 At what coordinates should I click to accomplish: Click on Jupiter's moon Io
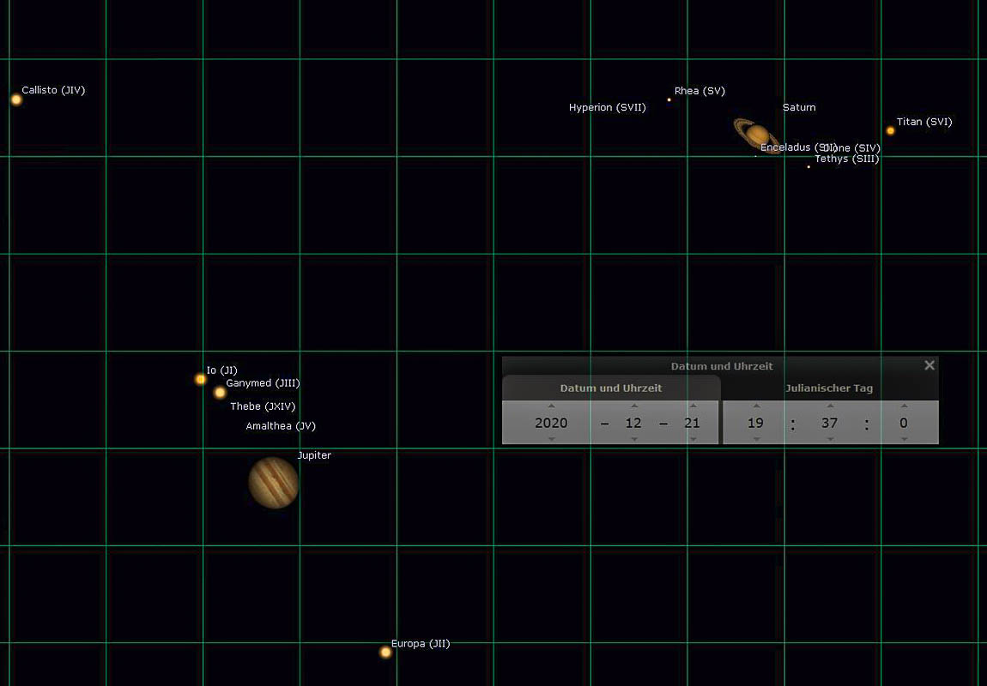[x=201, y=379]
